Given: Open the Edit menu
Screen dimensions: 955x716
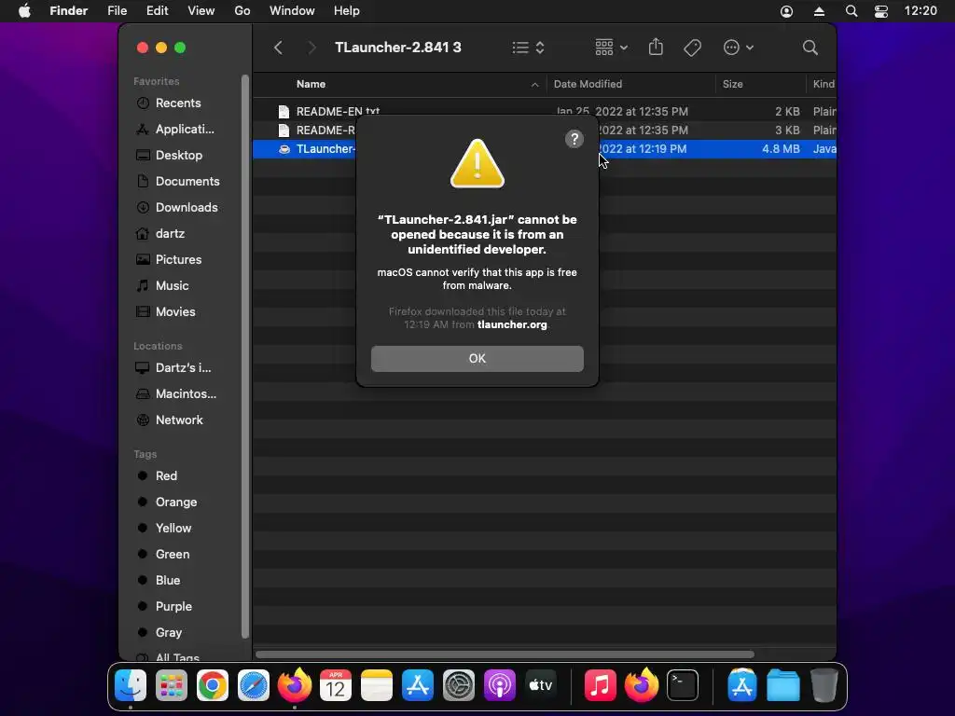Looking at the screenshot, I should [x=157, y=11].
